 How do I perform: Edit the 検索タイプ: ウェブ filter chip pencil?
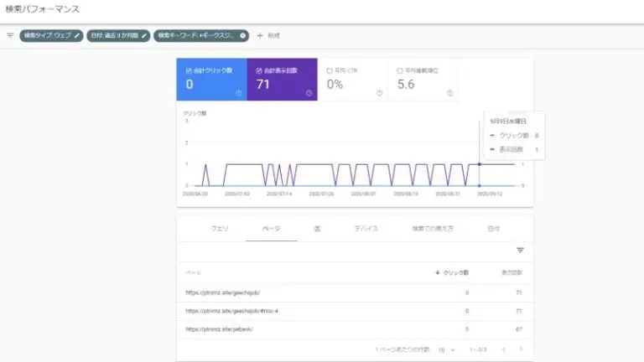77,35
